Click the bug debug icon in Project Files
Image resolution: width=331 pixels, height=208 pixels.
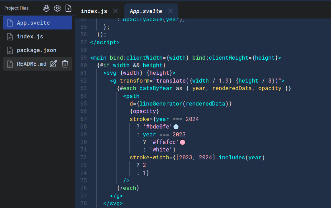[x=46, y=8]
